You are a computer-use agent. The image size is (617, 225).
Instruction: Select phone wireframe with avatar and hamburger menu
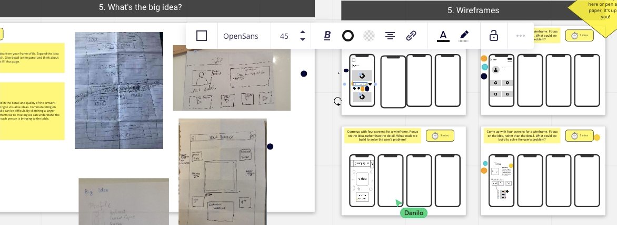coord(501,80)
